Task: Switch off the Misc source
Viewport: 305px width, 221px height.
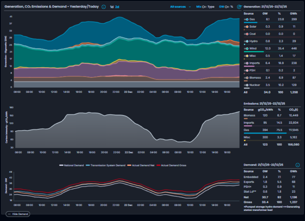Action: 247,56
